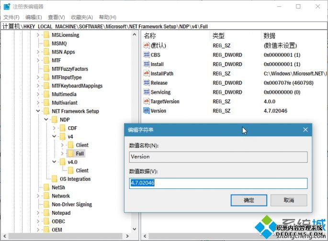Image resolution: width=328 pixels, height=241 pixels.
Task: Collapse the NDP tree node
Action: tap(46, 120)
